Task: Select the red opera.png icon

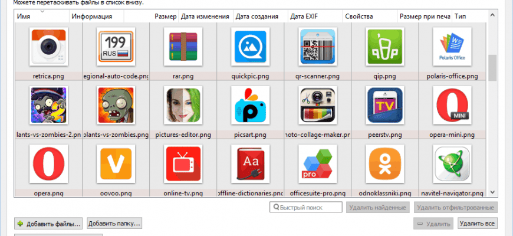Action: coord(48,163)
